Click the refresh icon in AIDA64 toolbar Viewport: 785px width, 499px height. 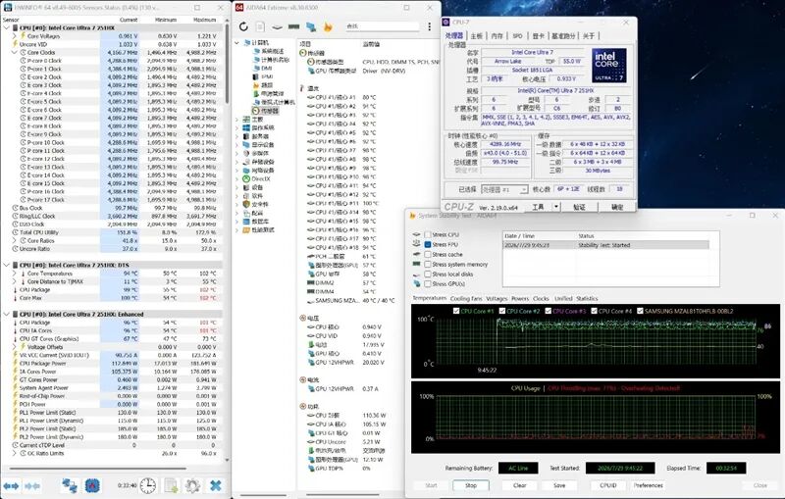[243, 26]
